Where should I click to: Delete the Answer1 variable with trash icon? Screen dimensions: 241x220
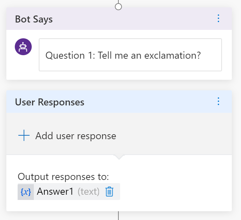[110, 192]
